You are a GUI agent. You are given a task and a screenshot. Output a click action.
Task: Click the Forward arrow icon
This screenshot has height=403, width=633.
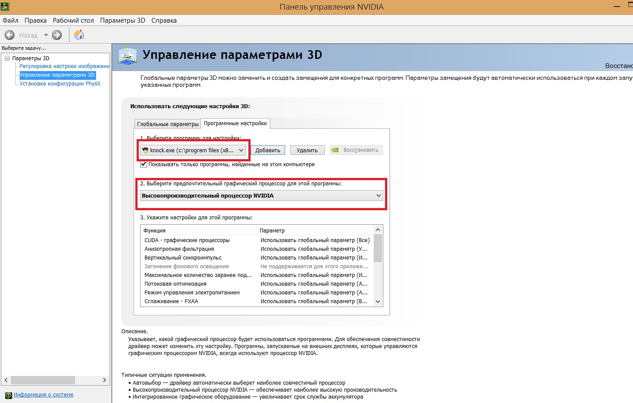[57, 35]
